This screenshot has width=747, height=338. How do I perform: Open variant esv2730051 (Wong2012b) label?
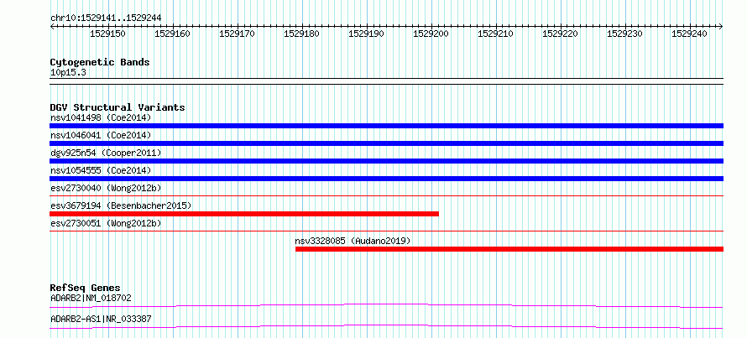(106, 223)
